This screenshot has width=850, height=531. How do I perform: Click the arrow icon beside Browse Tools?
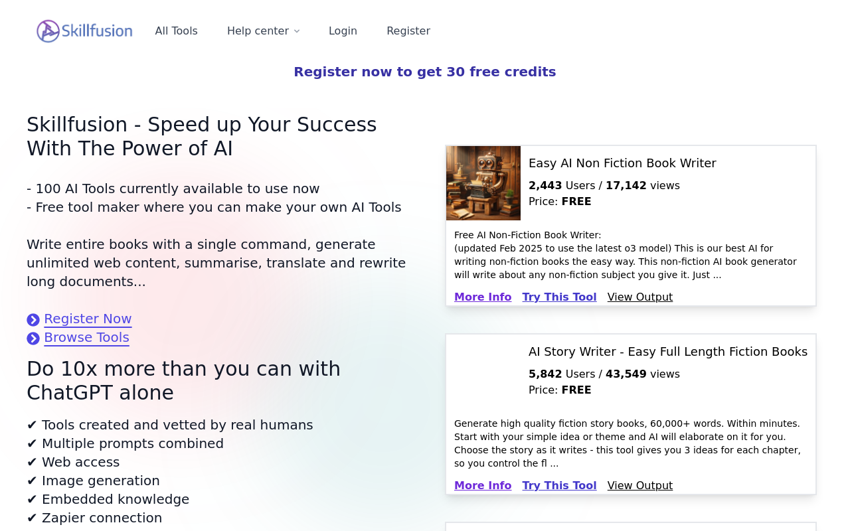pyautogui.click(x=33, y=339)
